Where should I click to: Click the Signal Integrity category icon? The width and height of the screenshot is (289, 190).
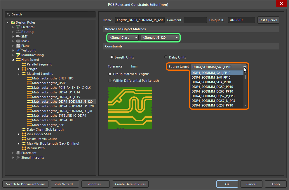18,157
